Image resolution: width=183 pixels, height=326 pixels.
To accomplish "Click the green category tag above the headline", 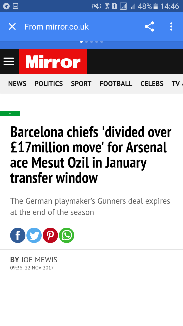I will pyautogui.click(x=10, y=114).
